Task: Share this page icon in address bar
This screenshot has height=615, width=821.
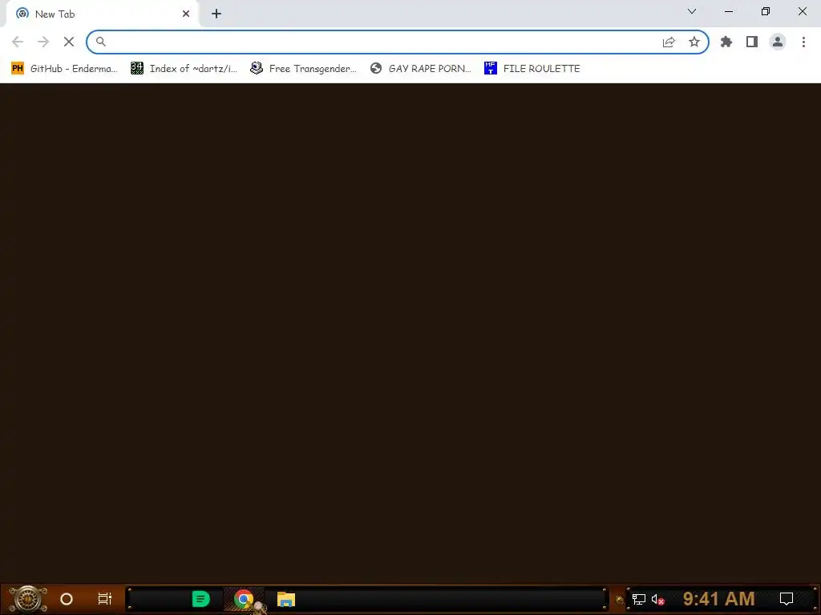Action: (669, 42)
